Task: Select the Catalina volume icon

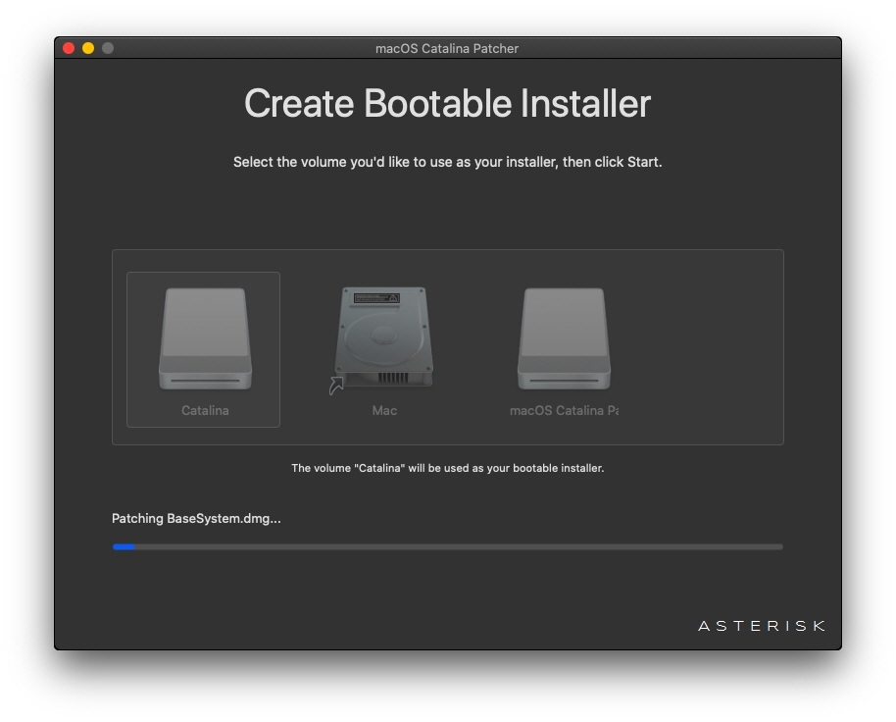Action: coord(205,338)
